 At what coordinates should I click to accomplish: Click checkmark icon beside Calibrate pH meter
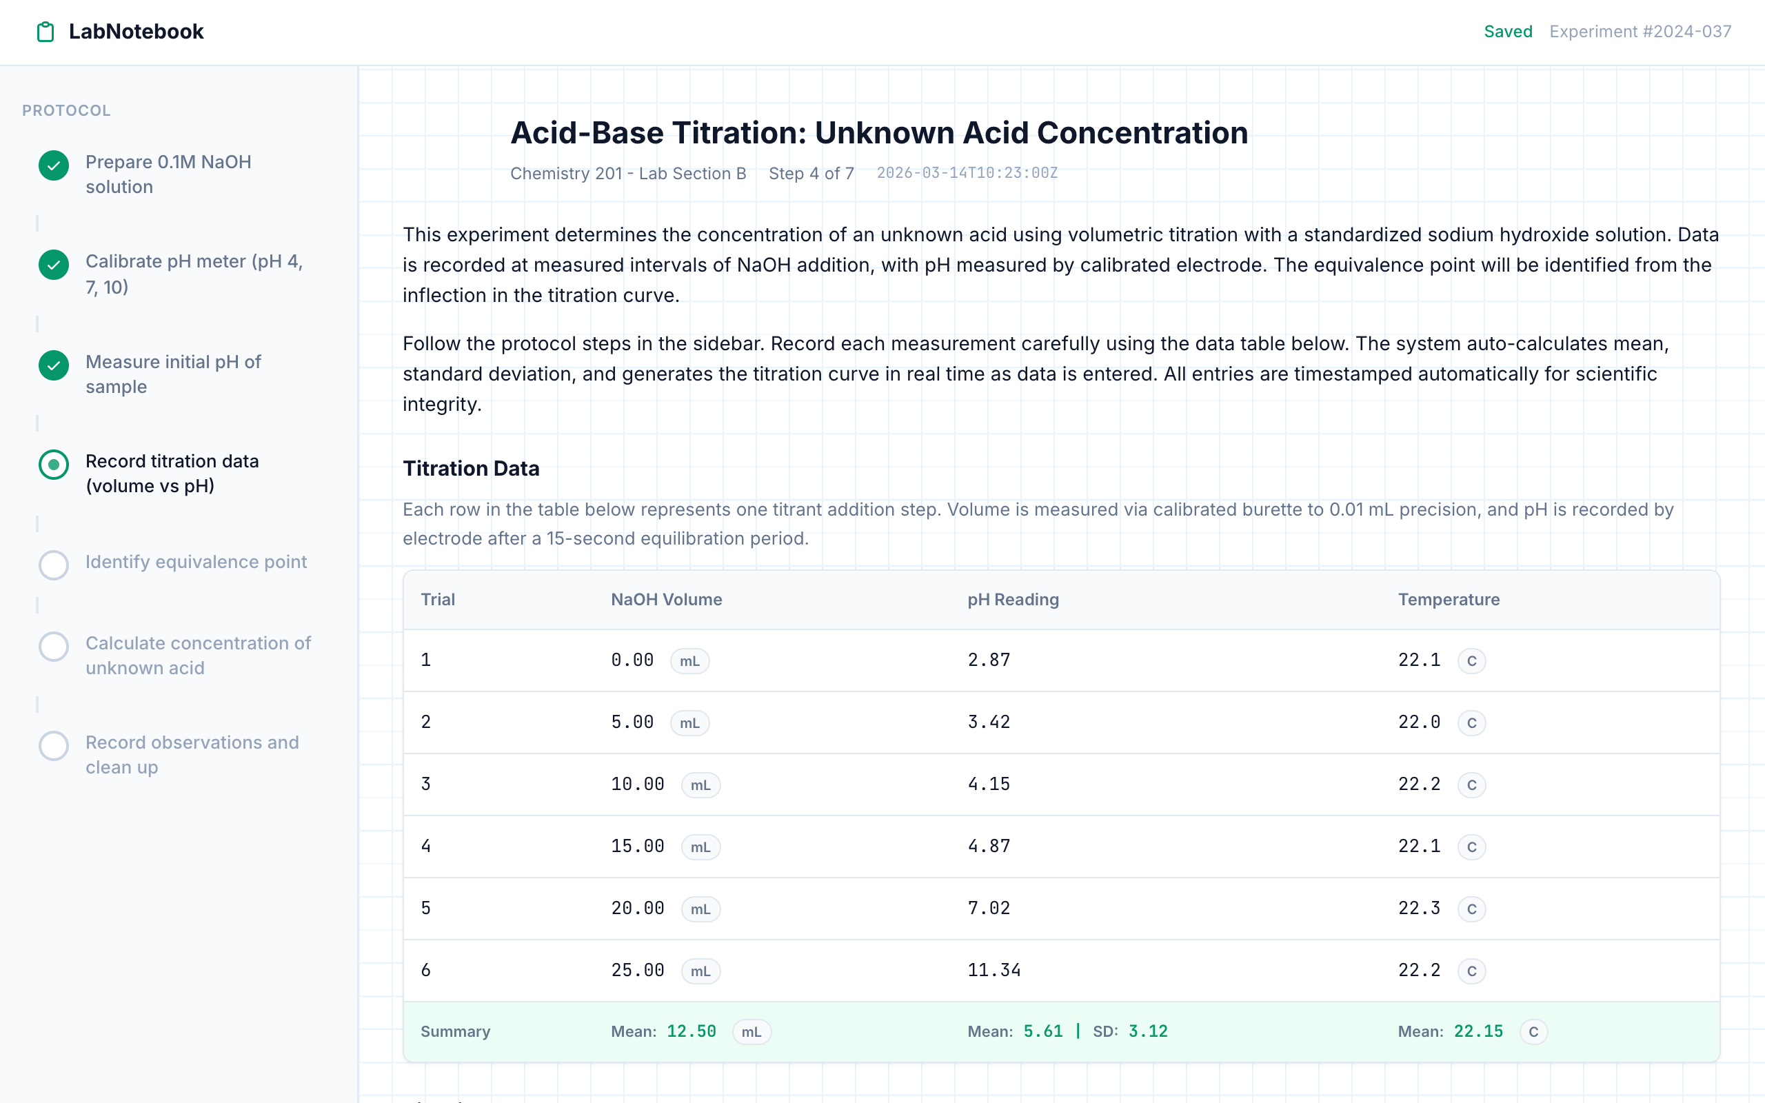(x=53, y=265)
